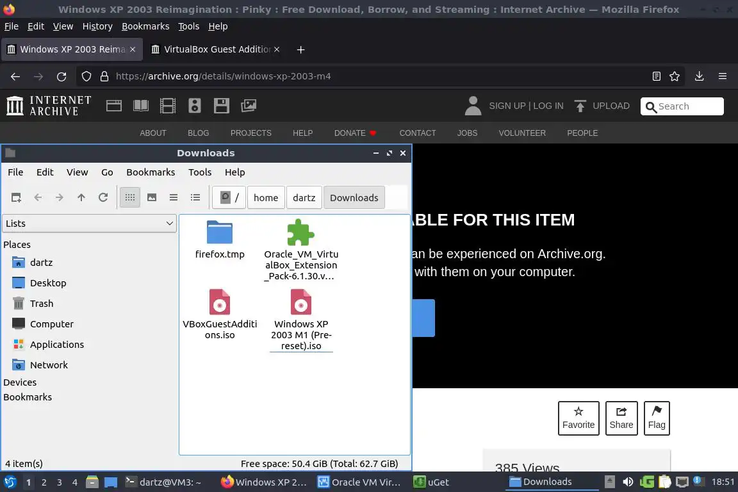The image size is (738, 492).
Task: Switch to detailed list view
Action: [x=195, y=198]
